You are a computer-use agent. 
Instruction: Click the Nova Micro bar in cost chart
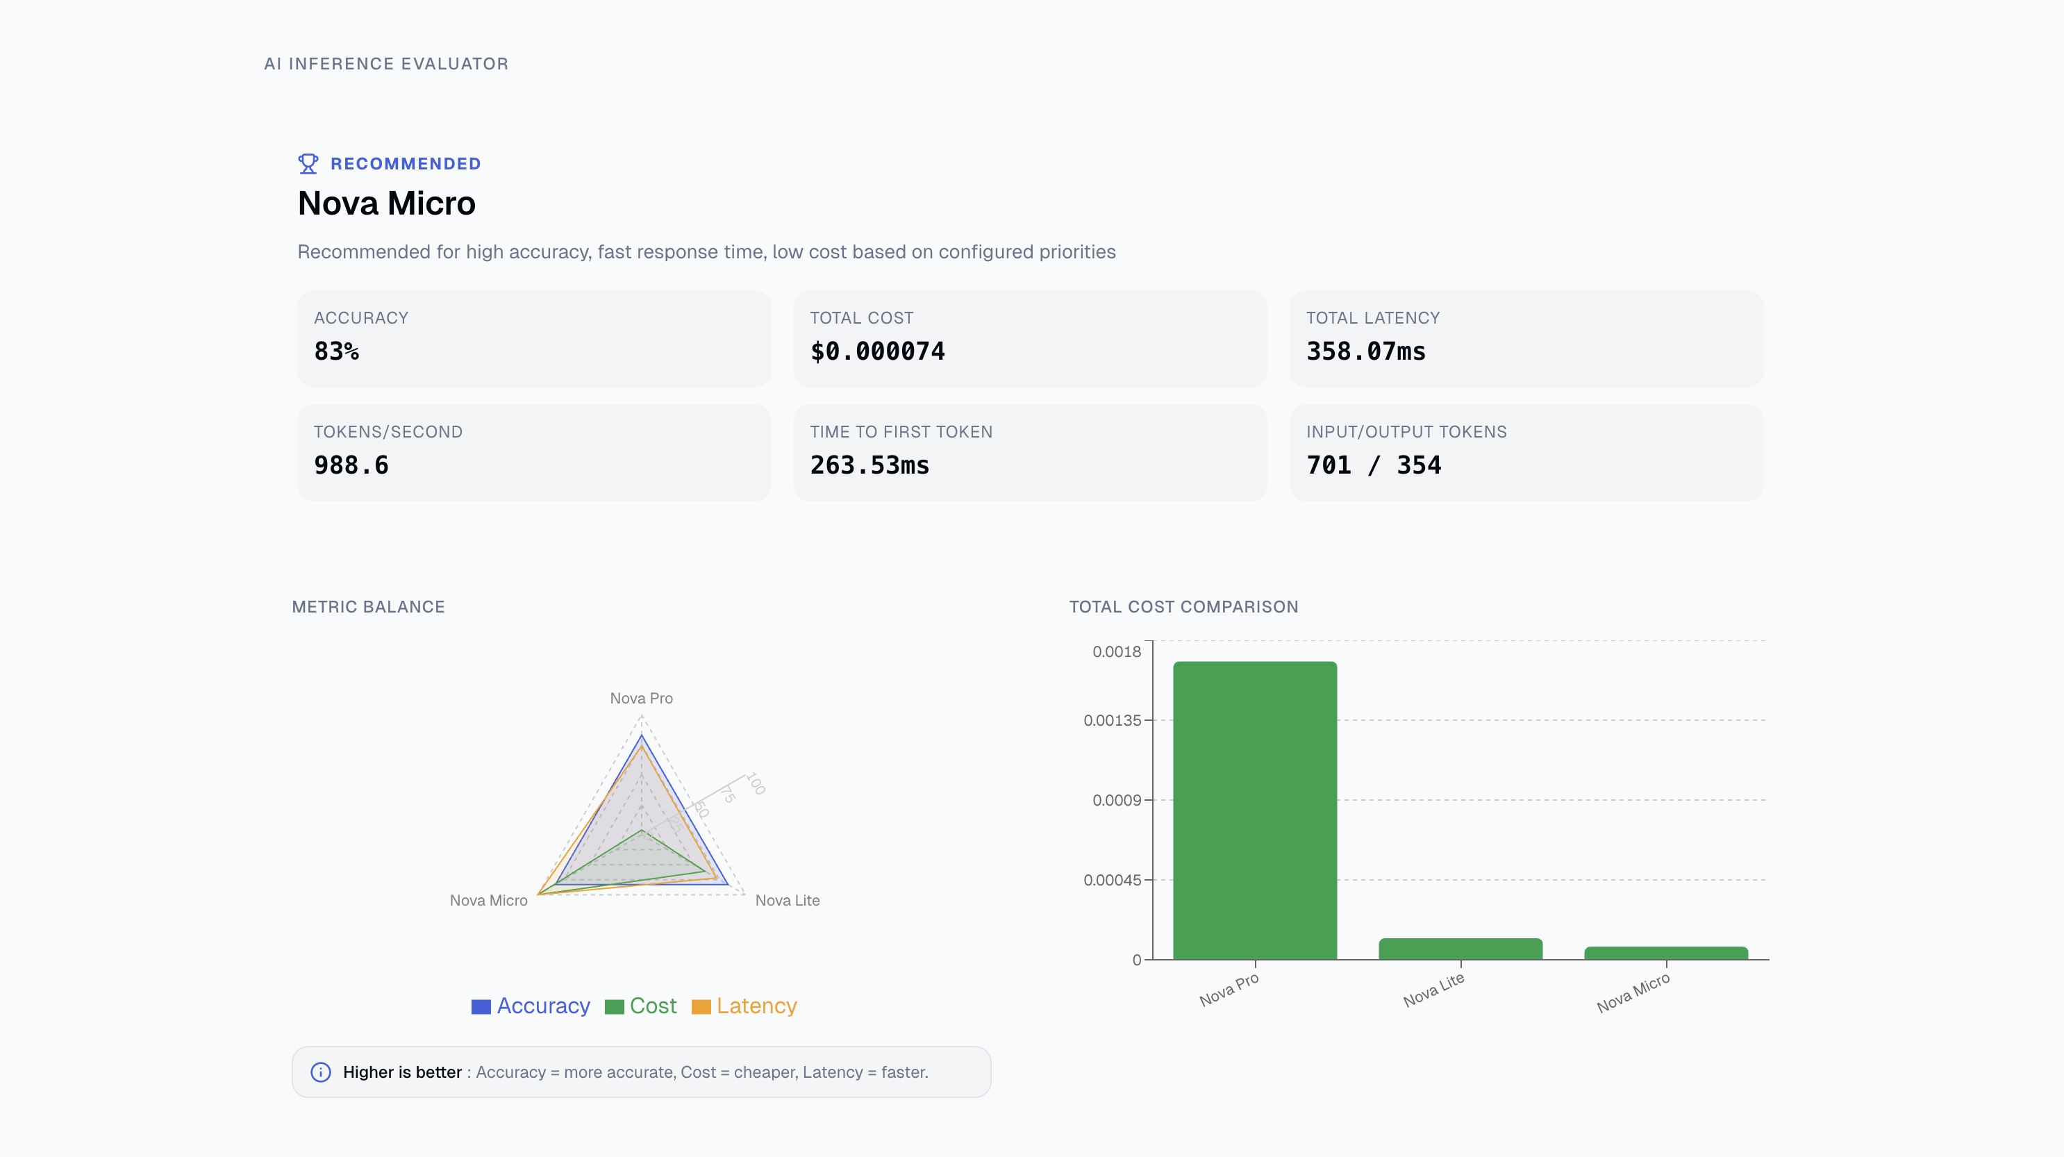pyautogui.click(x=1666, y=953)
